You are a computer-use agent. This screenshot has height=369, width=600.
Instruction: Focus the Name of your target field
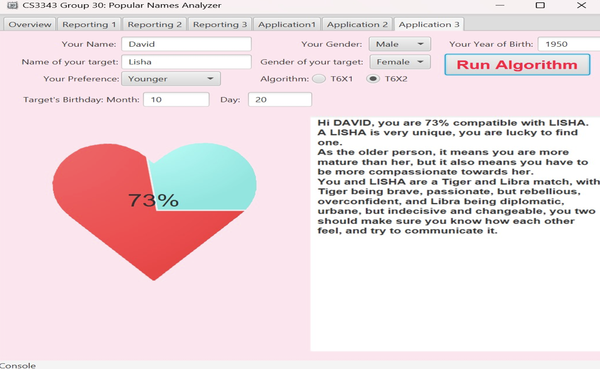186,62
